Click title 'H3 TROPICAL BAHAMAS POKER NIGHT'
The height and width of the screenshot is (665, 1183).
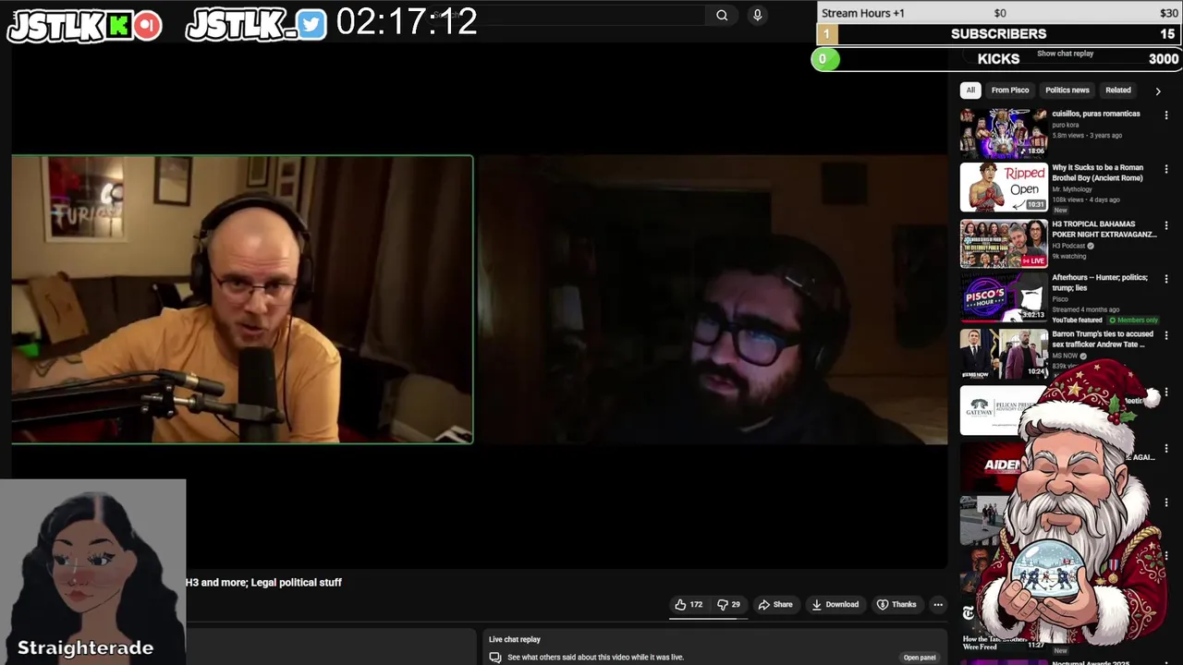[1104, 229]
